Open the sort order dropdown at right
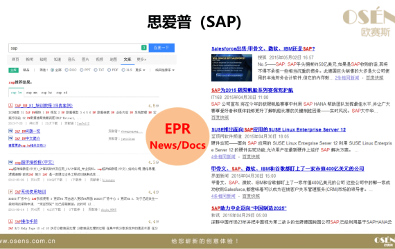Image resolution: width=395 pixels, height=249 pixels. point(165,70)
